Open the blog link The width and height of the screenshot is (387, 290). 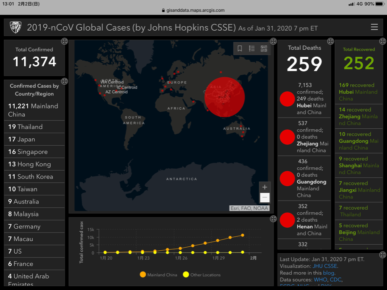pos(329,273)
